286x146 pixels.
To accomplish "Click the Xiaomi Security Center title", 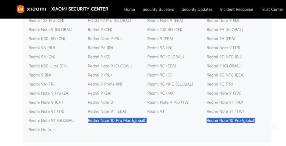I will (x=80, y=9).
